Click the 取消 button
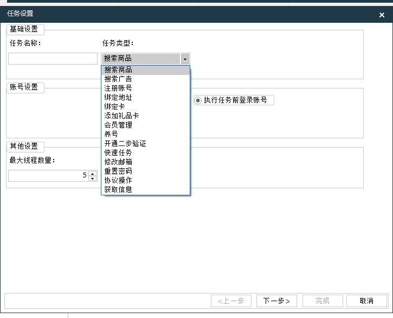 pyautogui.click(x=366, y=301)
